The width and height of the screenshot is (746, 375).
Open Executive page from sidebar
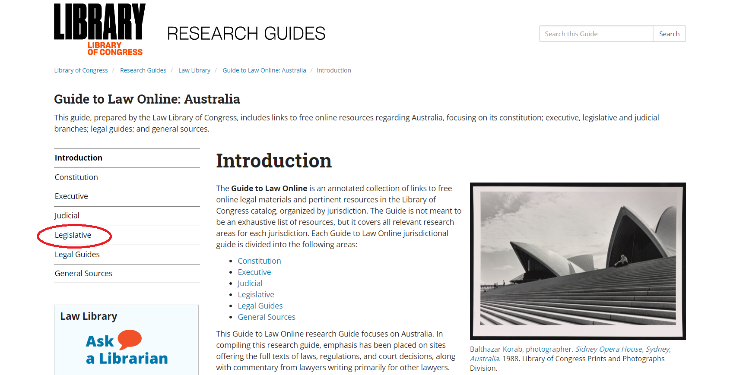click(x=127, y=196)
